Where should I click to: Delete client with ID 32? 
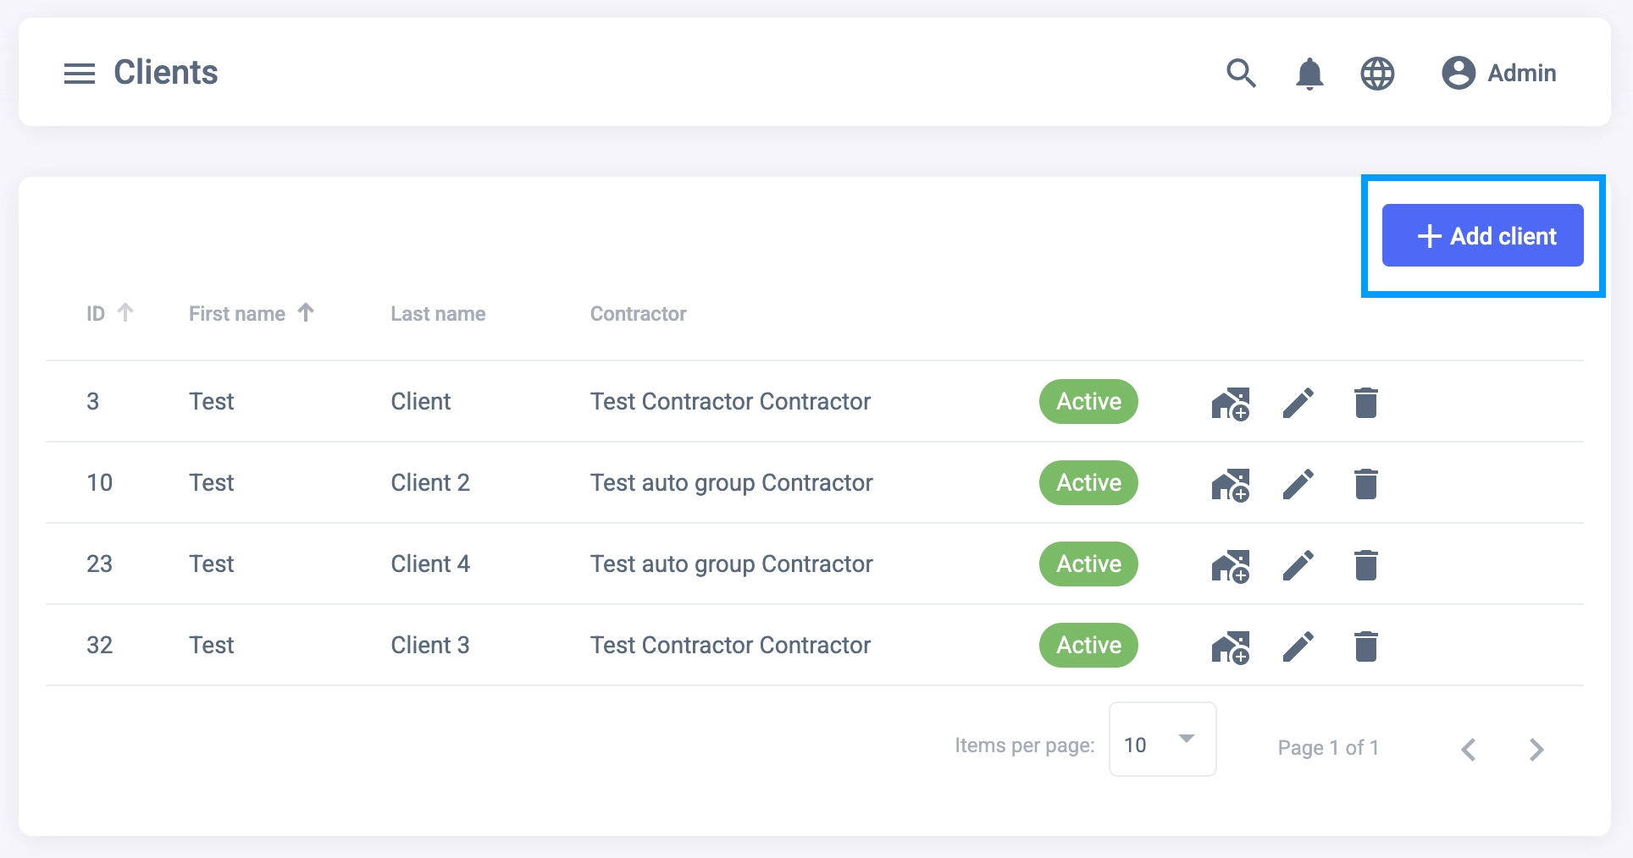pyautogui.click(x=1365, y=646)
